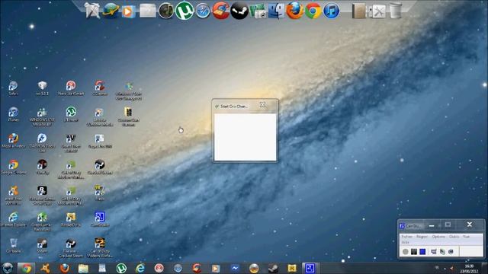Select the Corbeille recycle bin on desktop
Viewport: 488px width, 274px height.
(x=13, y=246)
